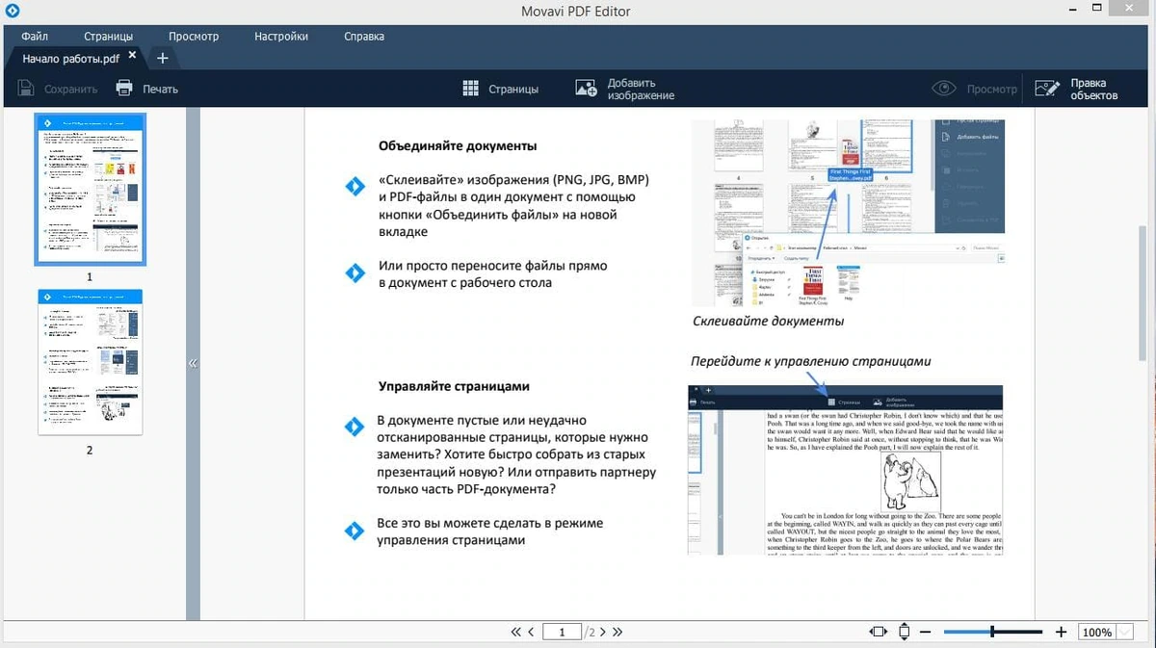
Task: Click bullet diamond beside «Склеивайте» изображения
Action: click(x=355, y=187)
